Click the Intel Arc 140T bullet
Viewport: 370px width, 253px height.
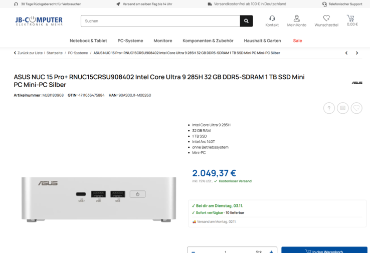pyautogui.click(x=204, y=142)
